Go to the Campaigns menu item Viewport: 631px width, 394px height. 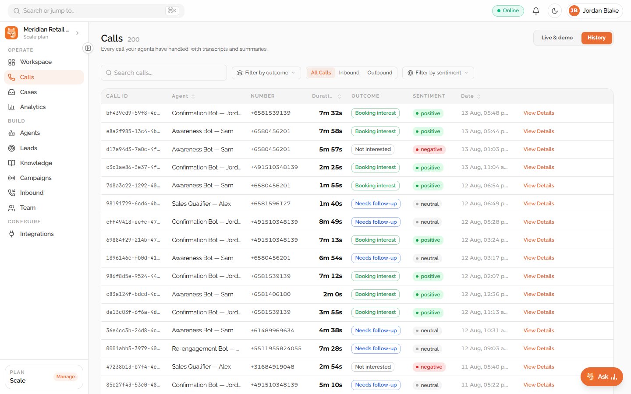(44, 178)
